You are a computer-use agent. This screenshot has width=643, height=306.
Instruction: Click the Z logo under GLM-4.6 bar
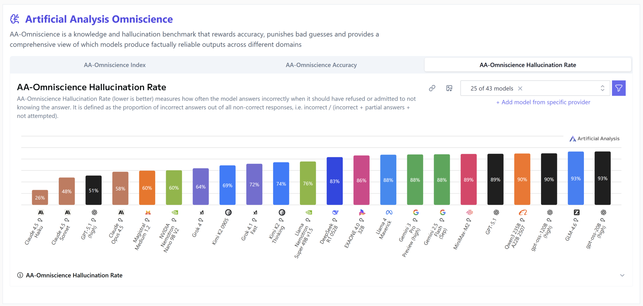tap(576, 213)
